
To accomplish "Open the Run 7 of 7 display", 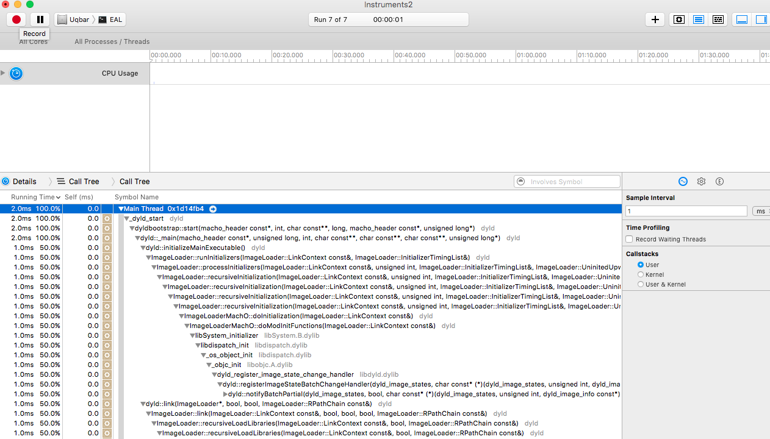I will [x=389, y=20].
